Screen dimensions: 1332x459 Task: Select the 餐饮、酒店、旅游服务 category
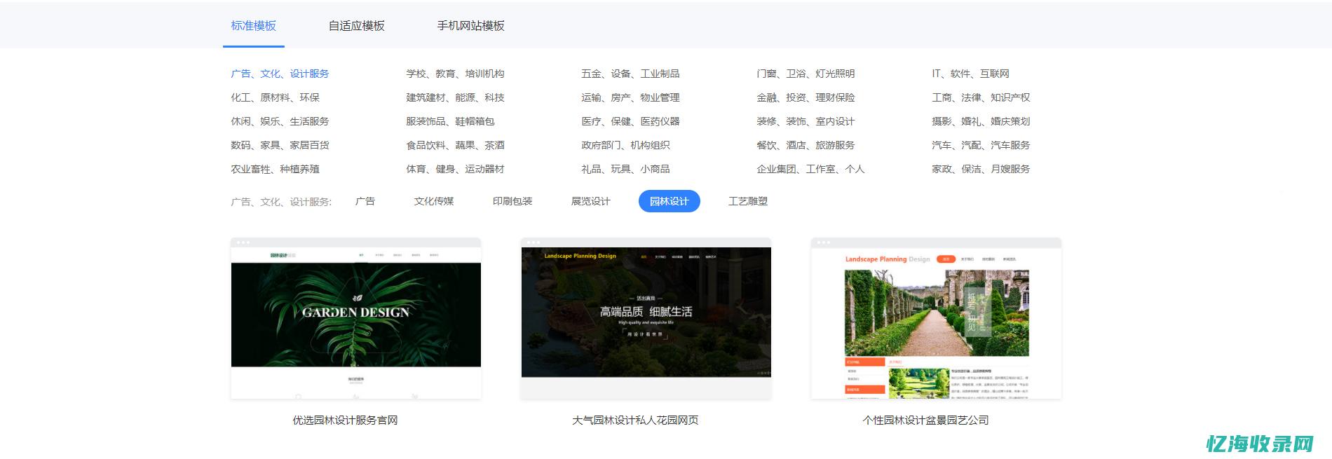pos(806,145)
